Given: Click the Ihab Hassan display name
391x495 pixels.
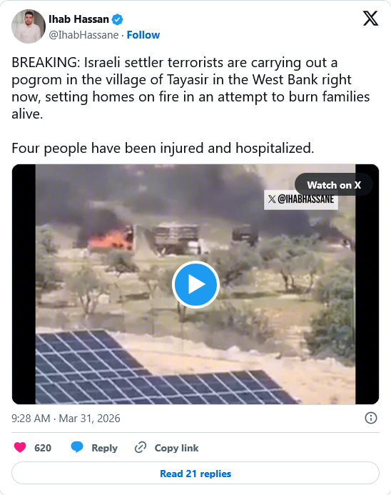Looking at the screenshot, I should pyautogui.click(x=78, y=19).
